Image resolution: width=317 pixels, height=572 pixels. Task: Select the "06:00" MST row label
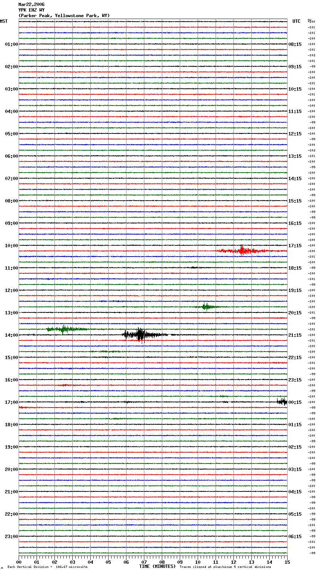pos(11,156)
